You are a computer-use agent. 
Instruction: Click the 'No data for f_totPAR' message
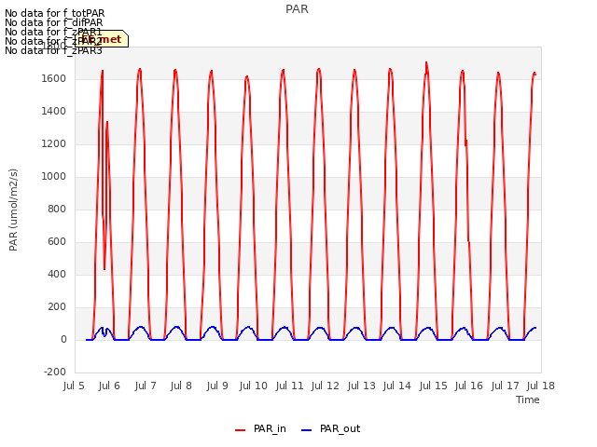pos(54,14)
